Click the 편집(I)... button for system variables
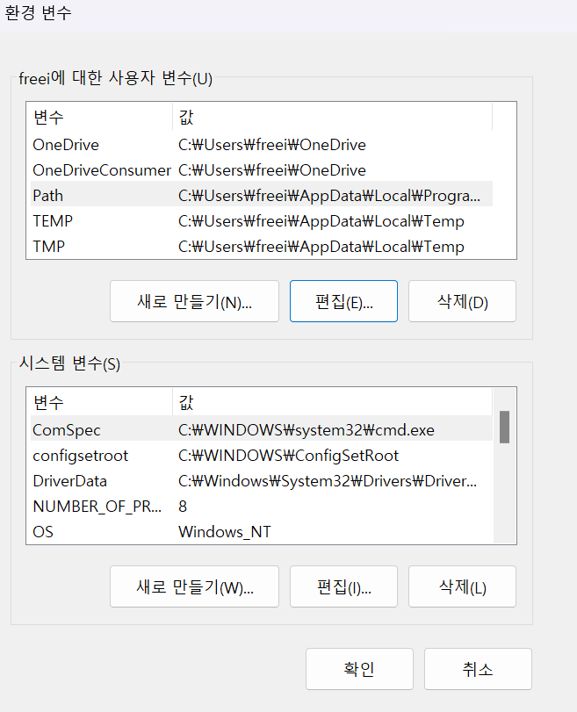The width and height of the screenshot is (577, 712). [343, 586]
